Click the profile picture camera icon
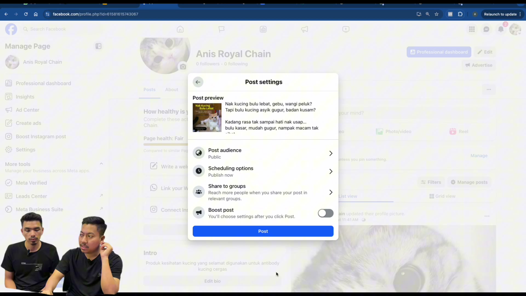 [x=183, y=67]
